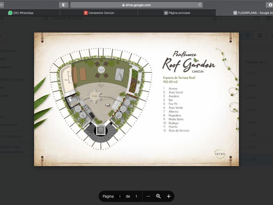Click the 'Fire Pit' legend entry
Image resolution: width=273 pixels, height=205 pixels.
click(x=173, y=104)
